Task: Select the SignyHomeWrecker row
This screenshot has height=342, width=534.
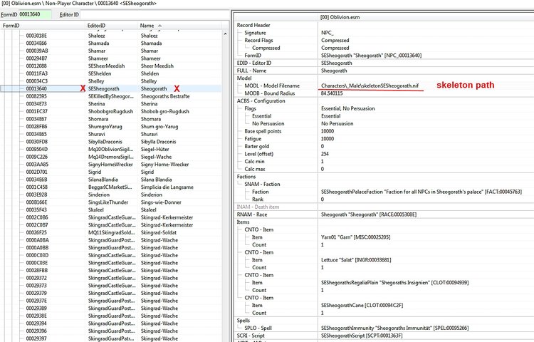Action: pos(111,165)
